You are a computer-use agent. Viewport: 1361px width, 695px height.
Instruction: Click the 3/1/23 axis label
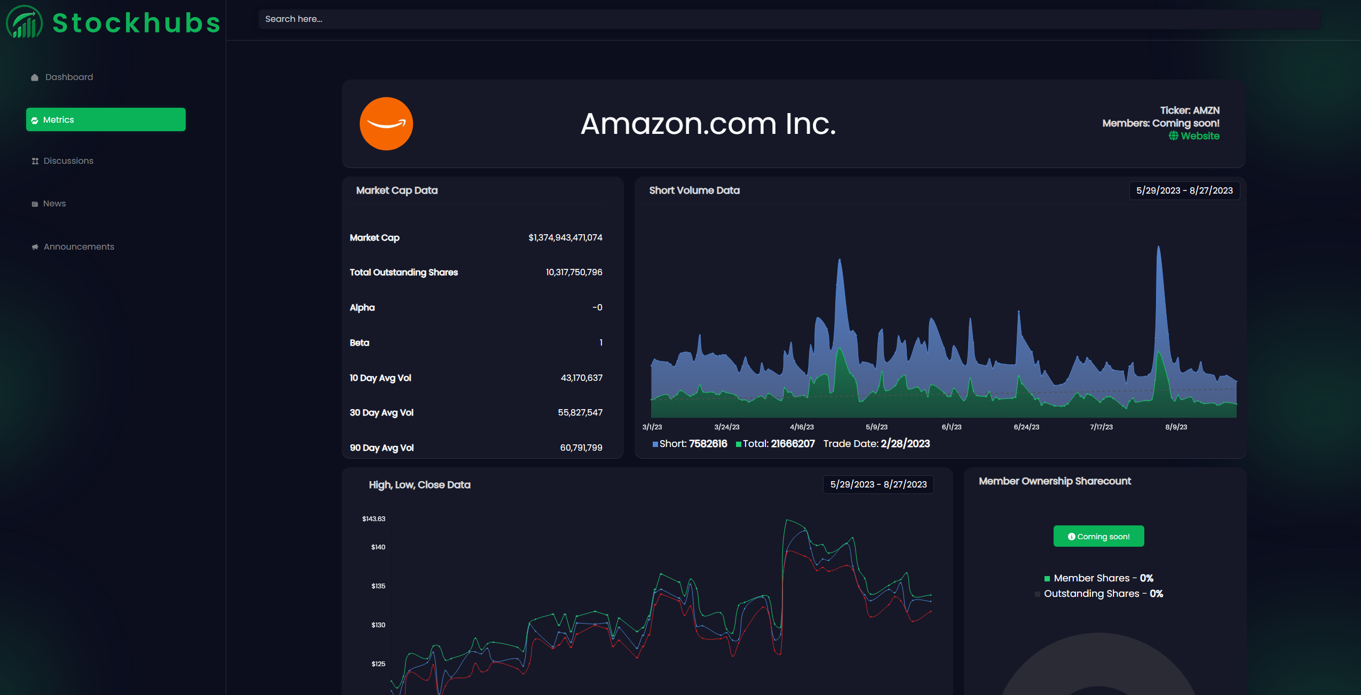(x=652, y=427)
